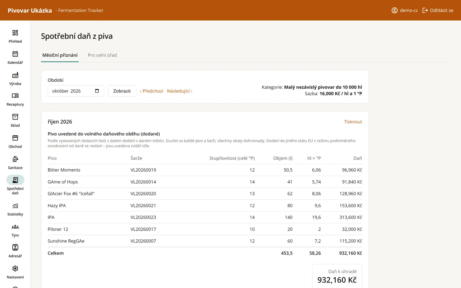Click the Daň column header

(358, 158)
